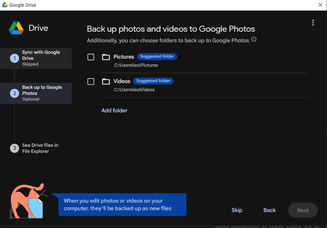327x228 pixels.
Task: Click the Next button
Action: 302,210
